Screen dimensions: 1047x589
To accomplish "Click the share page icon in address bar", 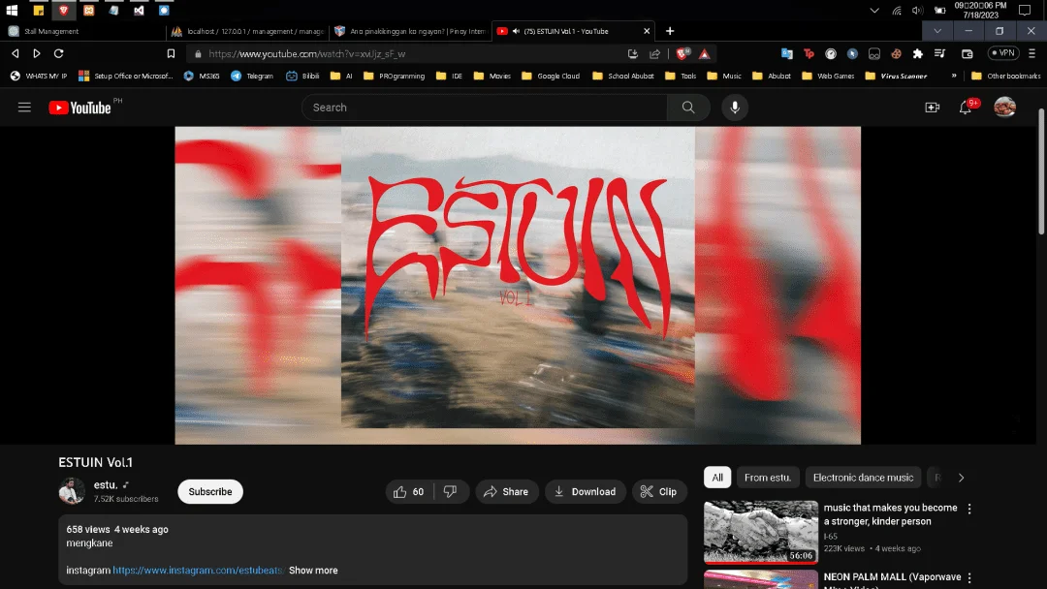I will coord(654,54).
